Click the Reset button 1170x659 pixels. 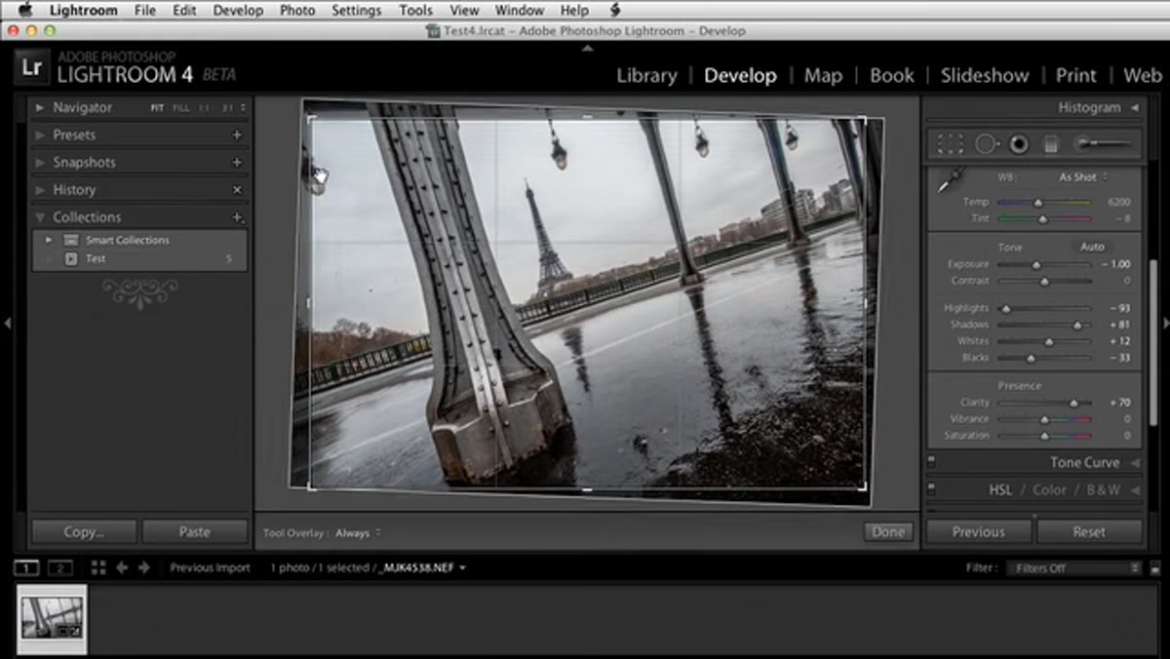click(x=1089, y=531)
